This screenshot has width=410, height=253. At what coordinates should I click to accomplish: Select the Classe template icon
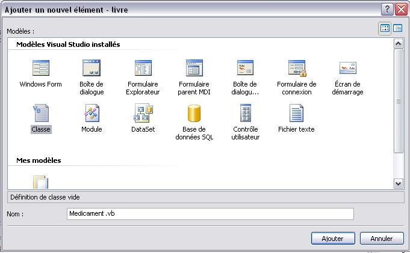41,113
